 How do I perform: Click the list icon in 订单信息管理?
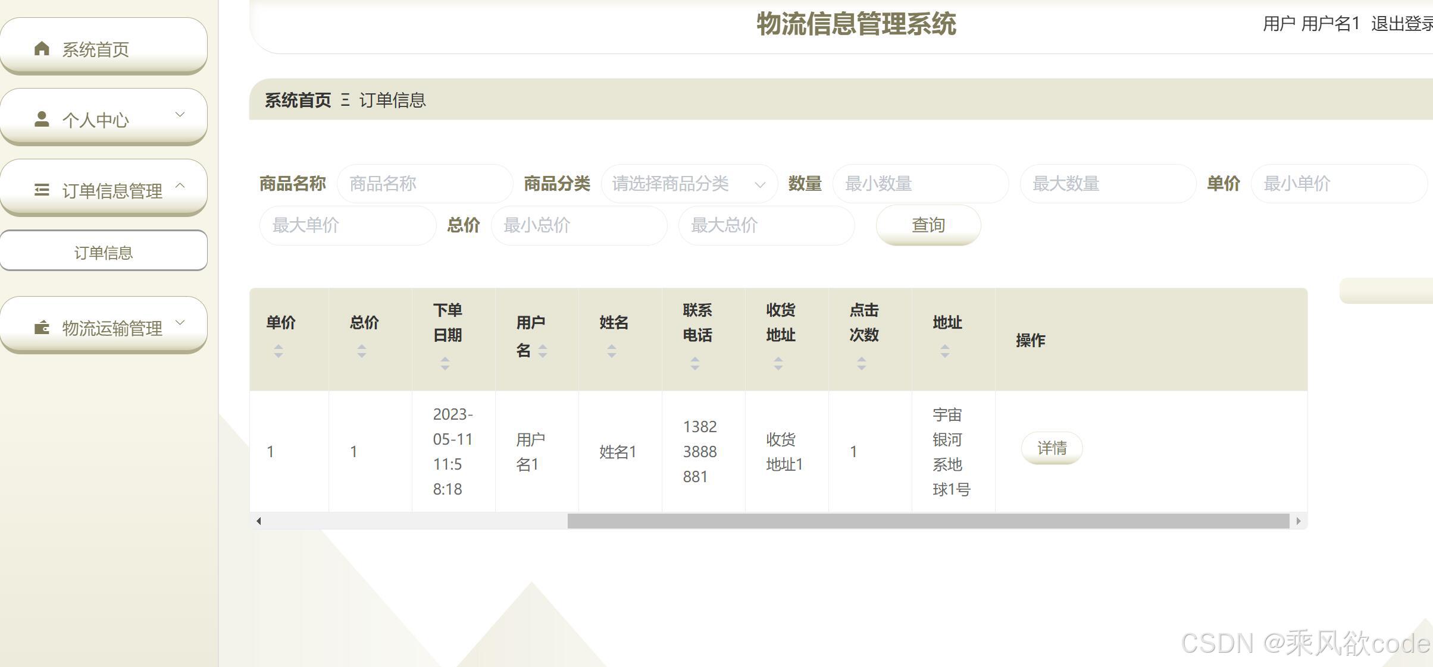pos(42,190)
